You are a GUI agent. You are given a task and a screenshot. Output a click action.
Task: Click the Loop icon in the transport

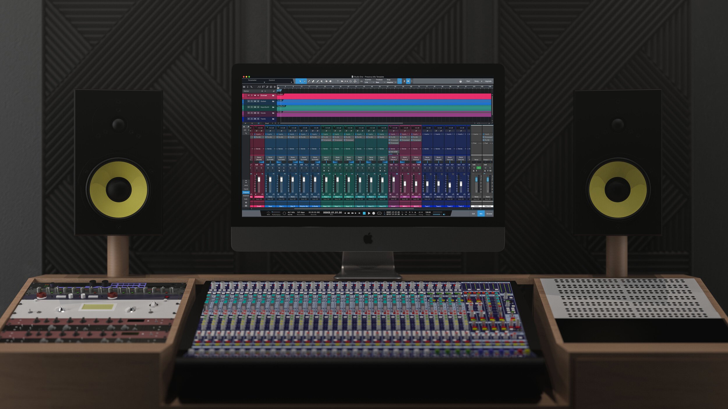(379, 213)
